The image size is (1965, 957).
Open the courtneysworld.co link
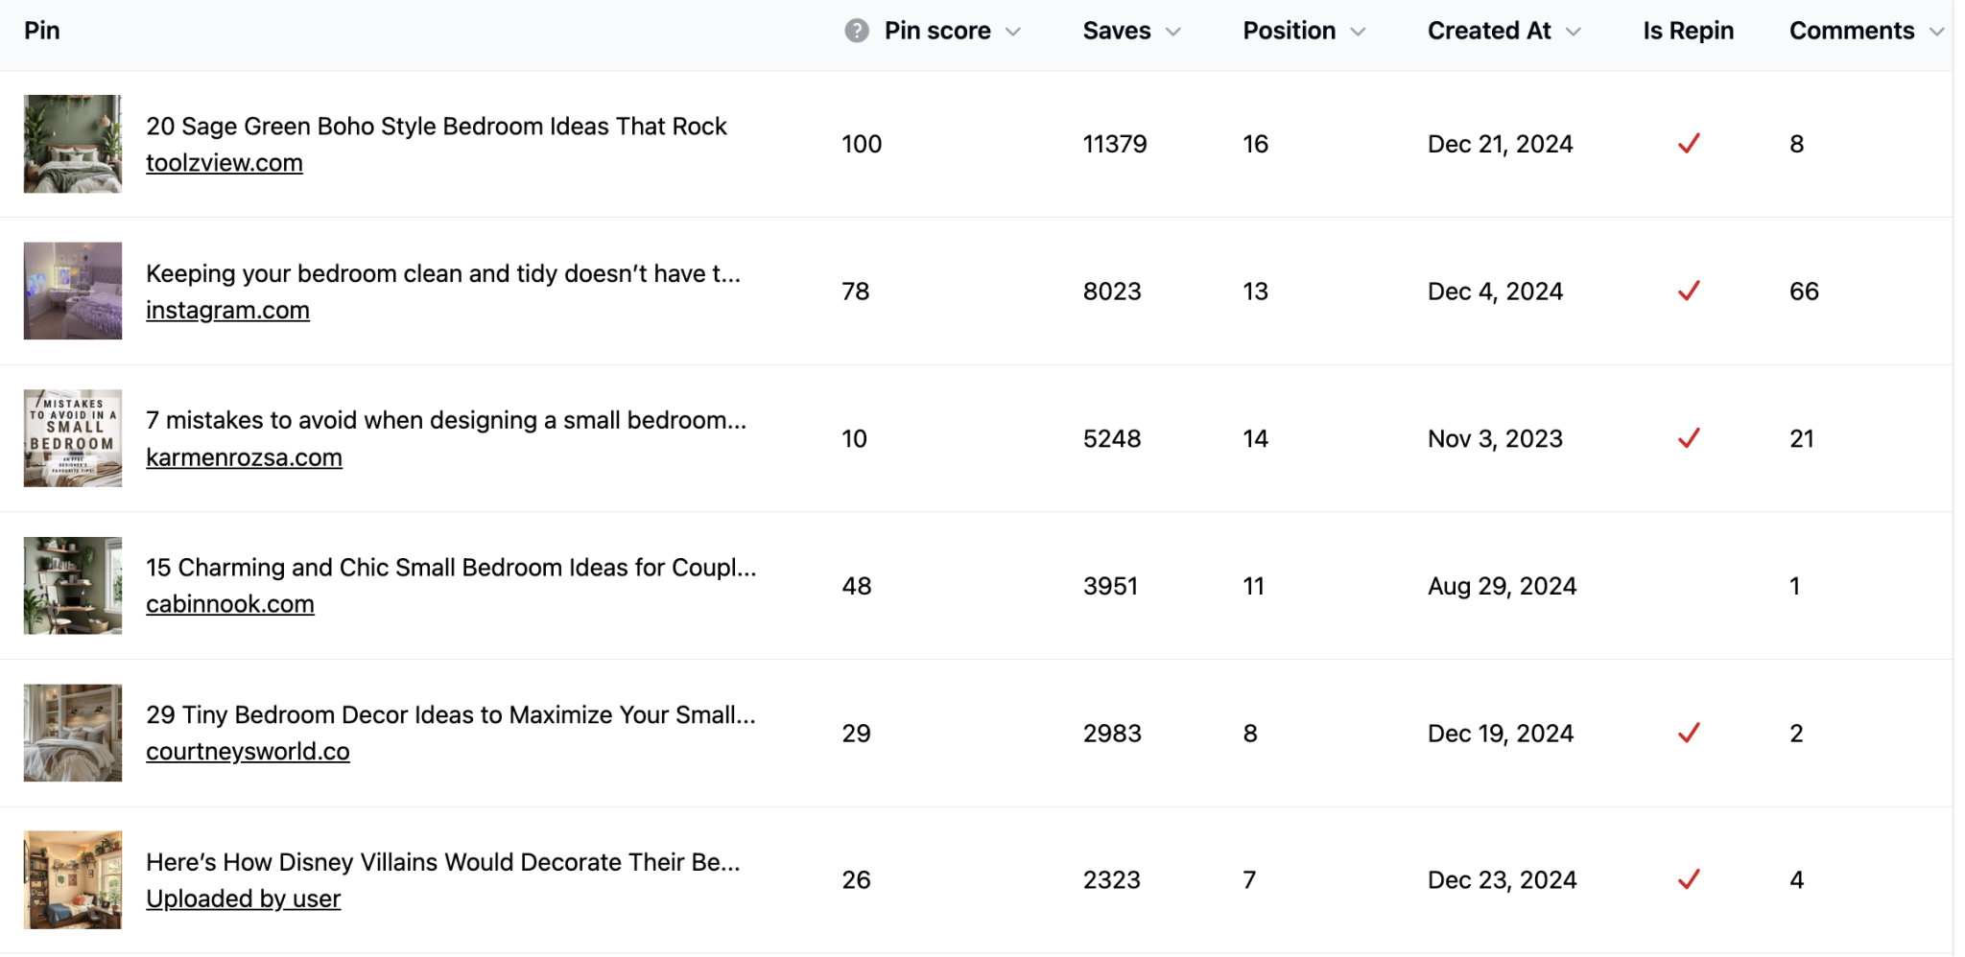coord(248,751)
